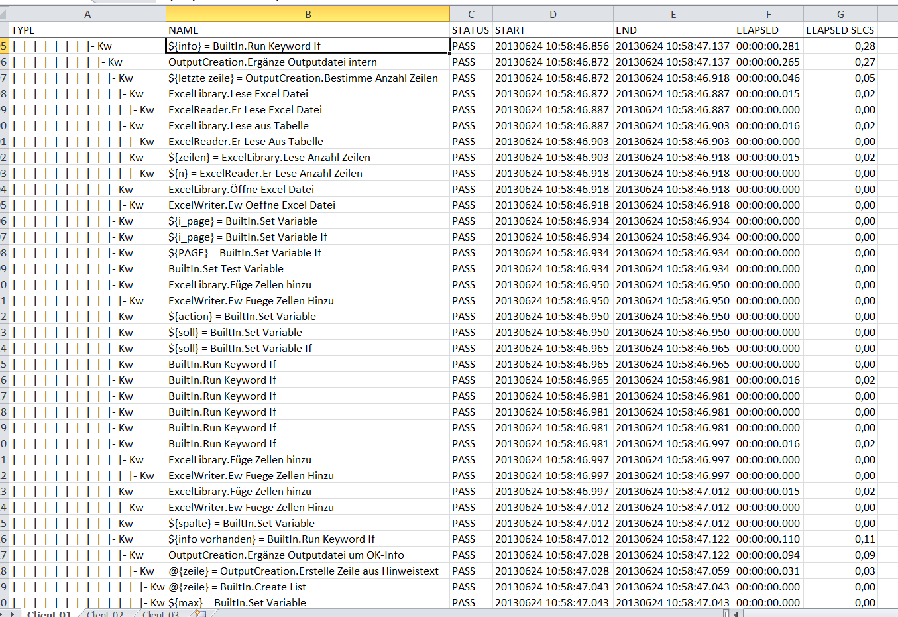Click the STATUS header cell
Viewport: 898px width, 617px height.
pyautogui.click(x=471, y=30)
